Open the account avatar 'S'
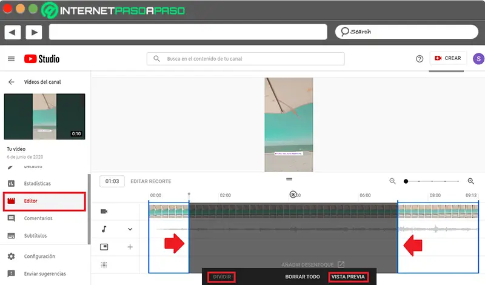Viewport: 485px width, 285px height. click(478, 58)
